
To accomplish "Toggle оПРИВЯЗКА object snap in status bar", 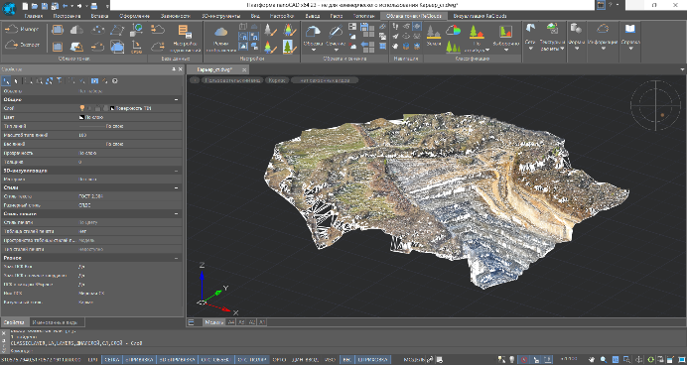I will pos(138,360).
